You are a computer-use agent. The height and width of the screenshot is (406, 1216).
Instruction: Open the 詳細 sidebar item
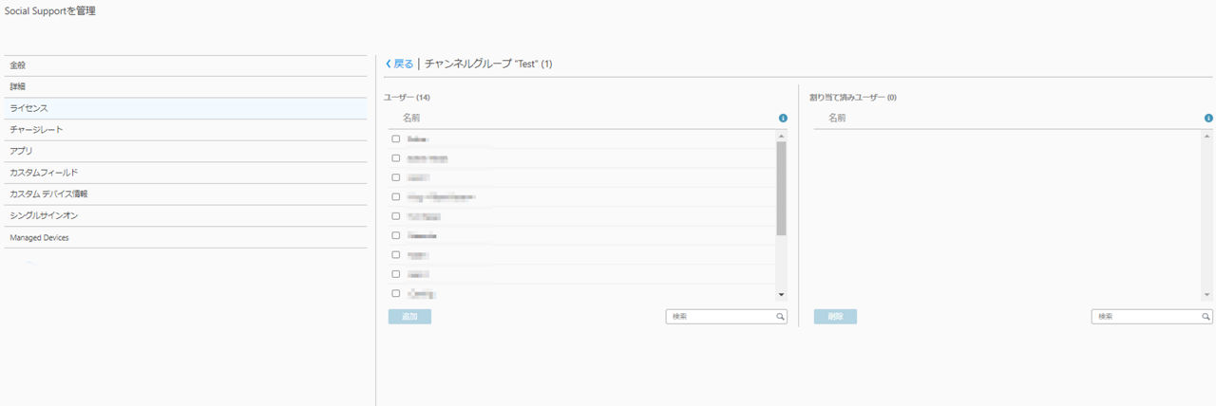(x=185, y=86)
